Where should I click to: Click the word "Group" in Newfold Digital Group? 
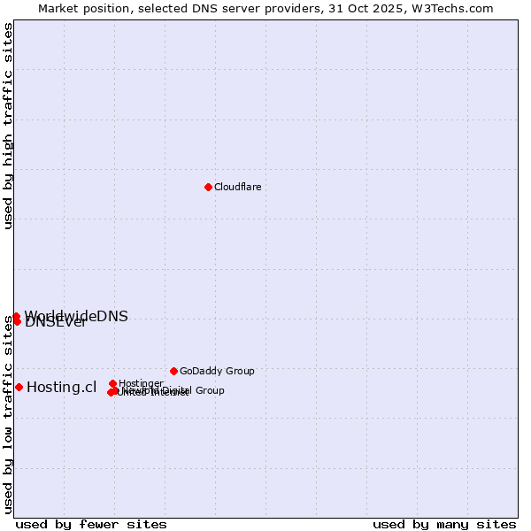tap(209, 390)
